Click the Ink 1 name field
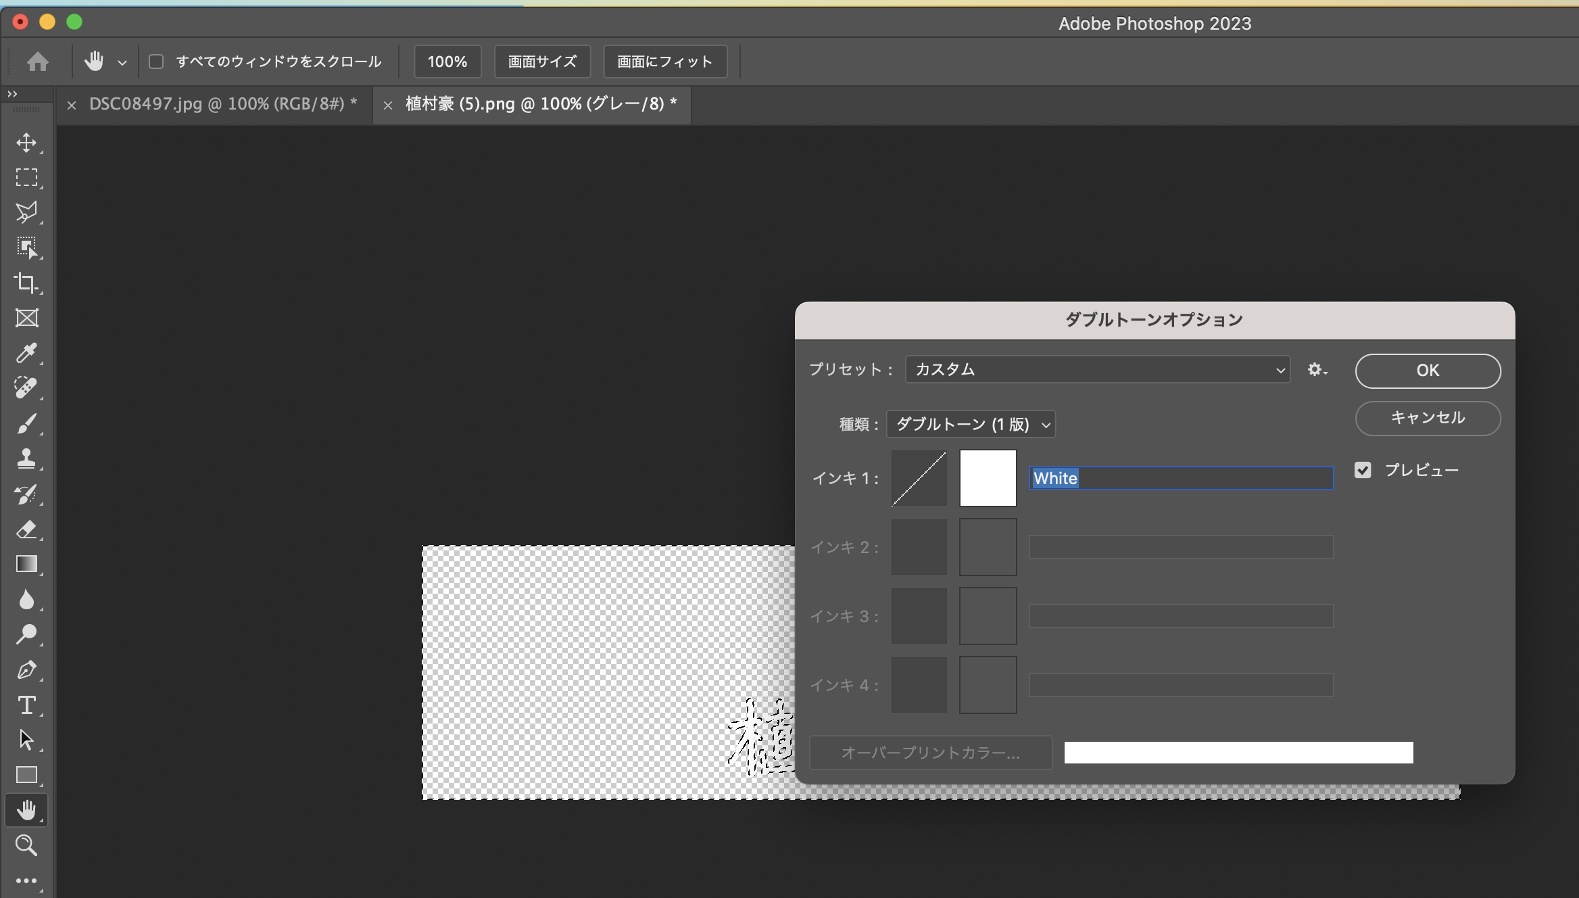Image resolution: width=1579 pixels, height=898 pixels. (1181, 478)
